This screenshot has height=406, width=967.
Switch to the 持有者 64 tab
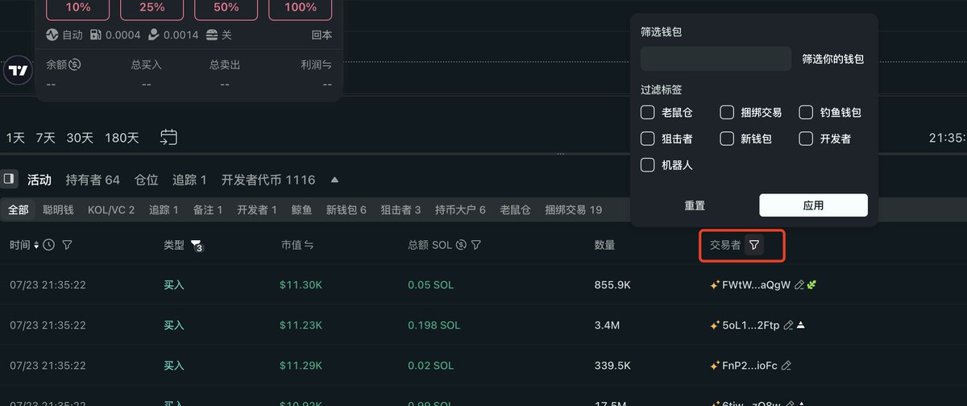(93, 180)
